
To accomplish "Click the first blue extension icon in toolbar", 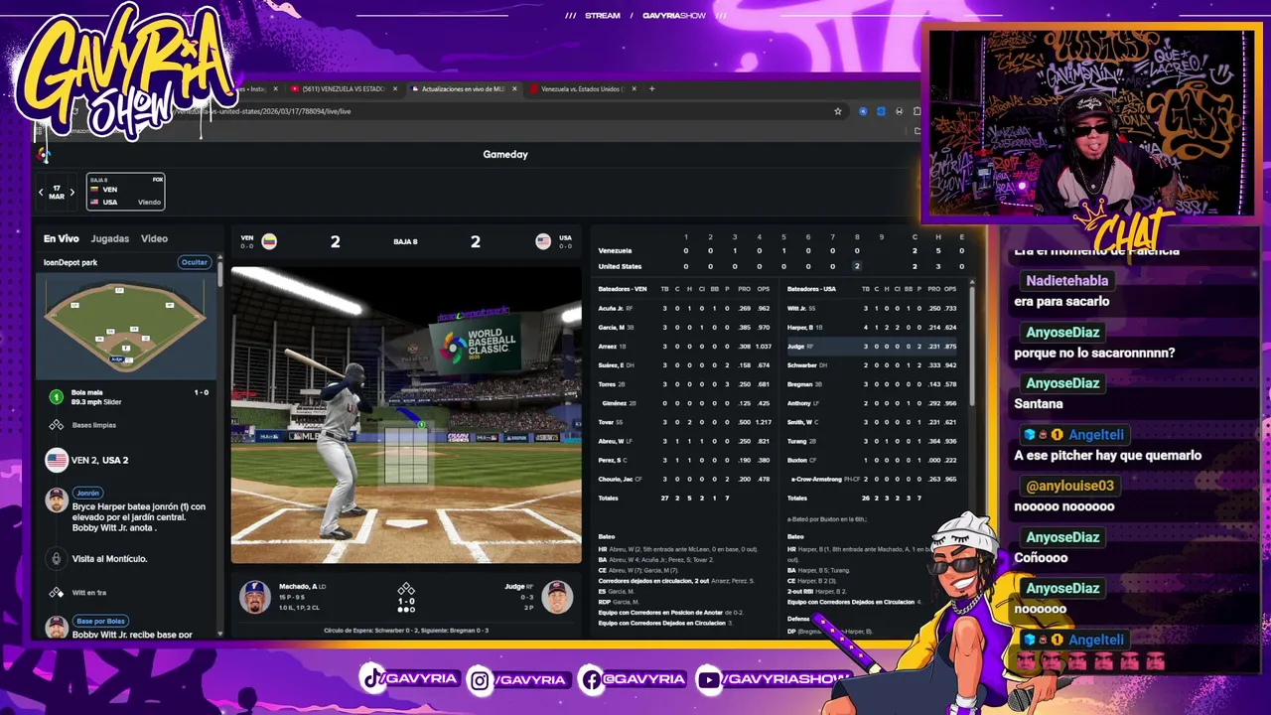I will pyautogui.click(x=863, y=111).
